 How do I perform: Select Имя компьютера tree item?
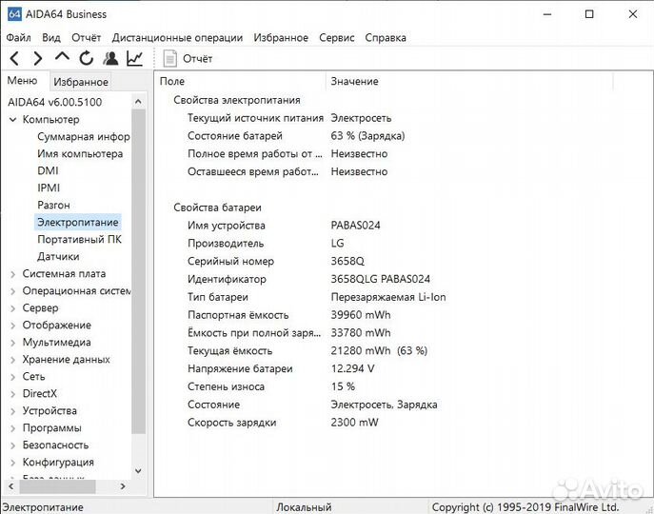coord(80,154)
